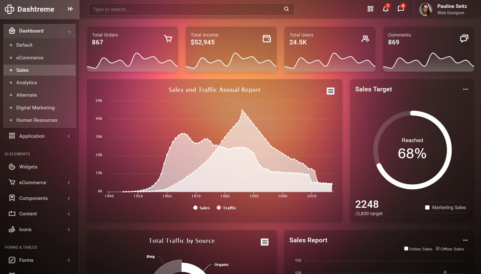481x274 pixels.
Task: Open the apps grid icon in header
Action: (x=370, y=9)
